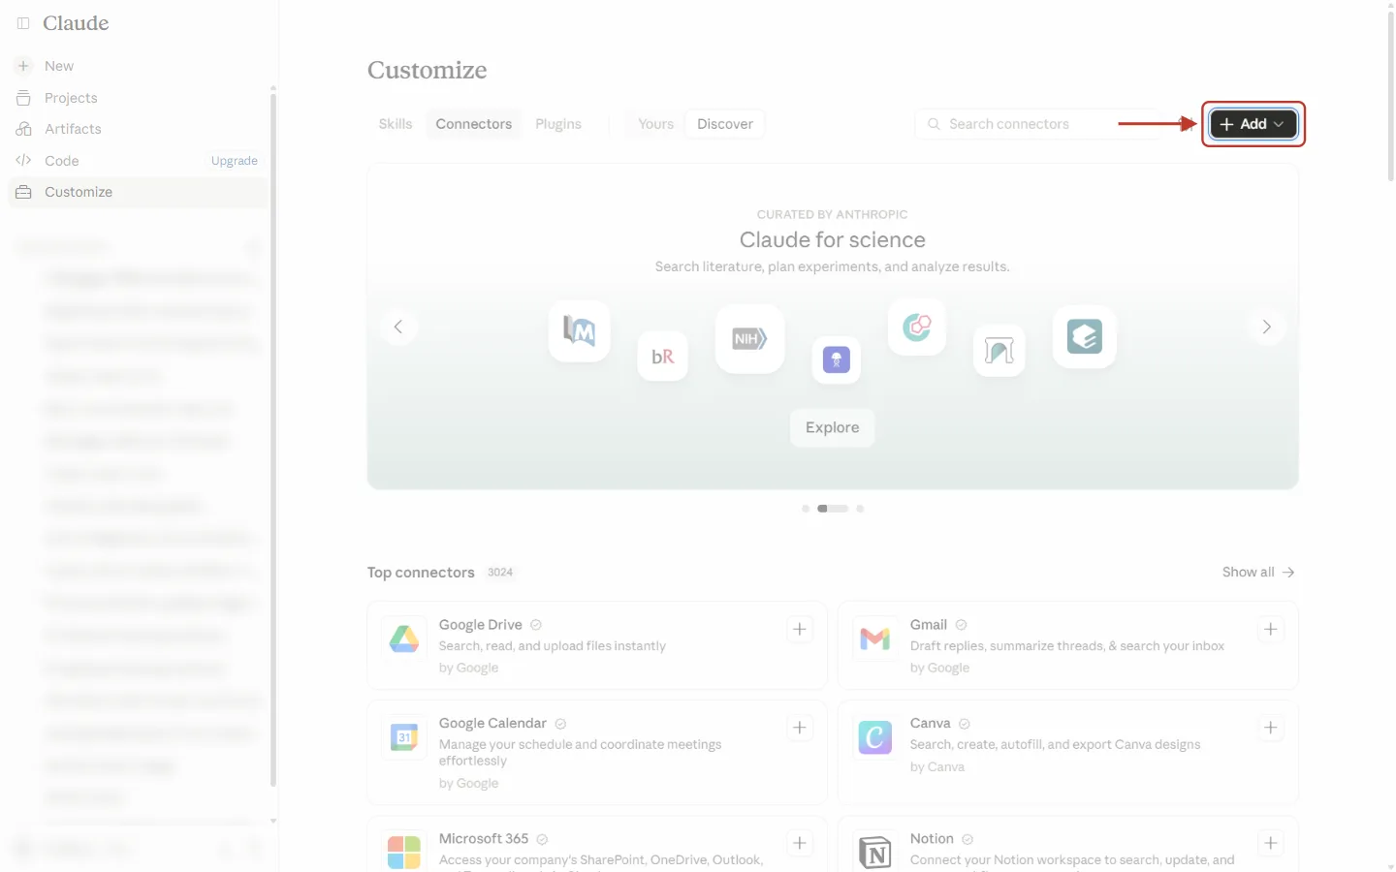Add the Gmail connector
Image resolution: width=1396 pixels, height=872 pixels.
click(x=1271, y=630)
